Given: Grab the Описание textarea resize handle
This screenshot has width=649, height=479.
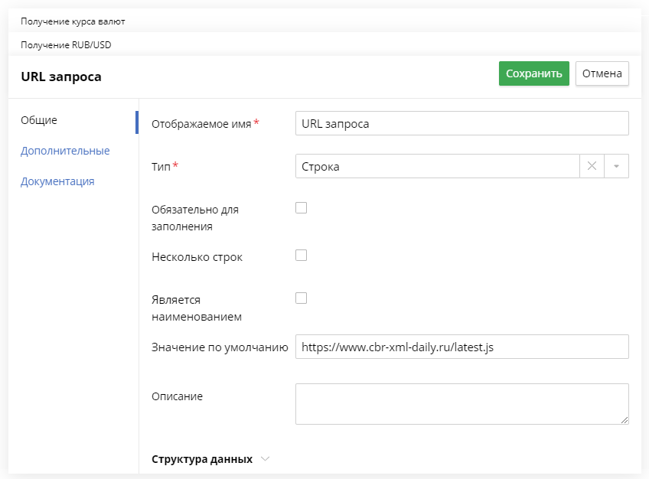Looking at the screenshot, I should (625, 420).
